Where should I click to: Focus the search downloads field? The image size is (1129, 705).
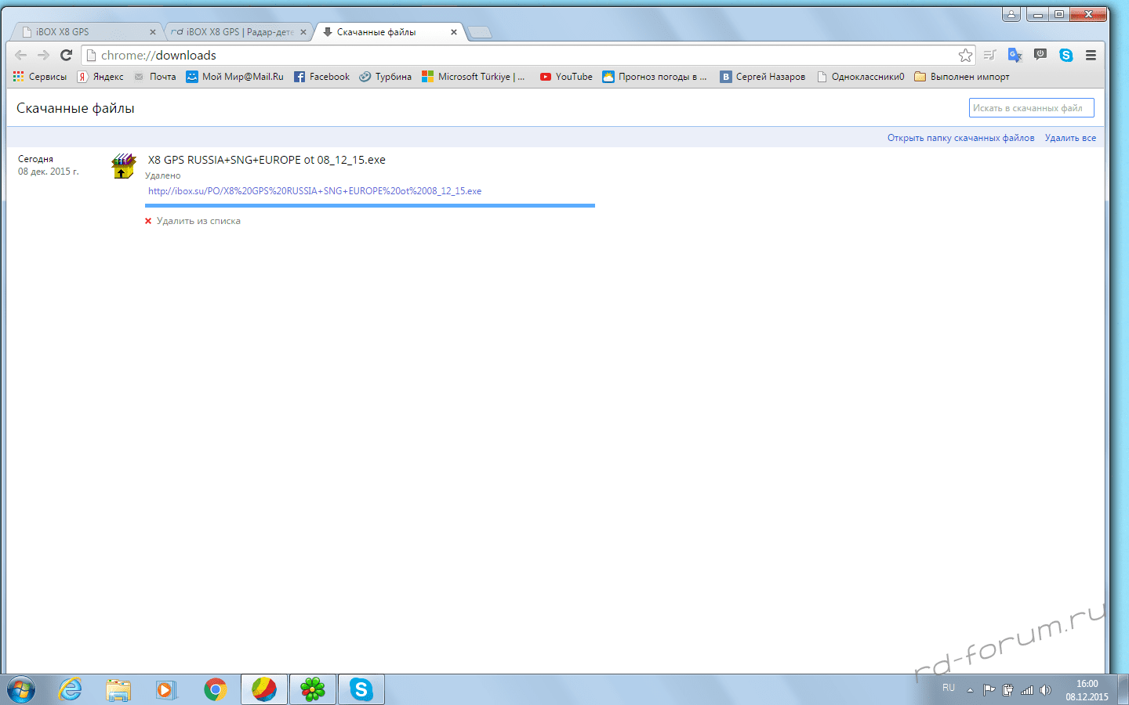click(x=1031, y=108)
